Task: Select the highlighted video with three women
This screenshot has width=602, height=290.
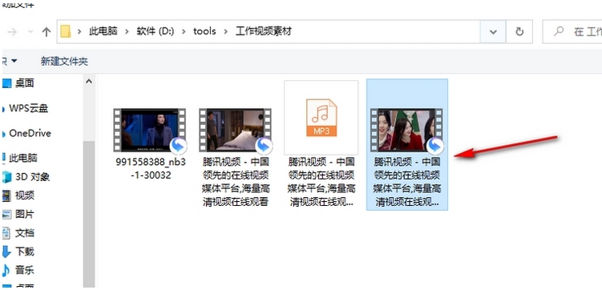Action: (x=406, y=130)
